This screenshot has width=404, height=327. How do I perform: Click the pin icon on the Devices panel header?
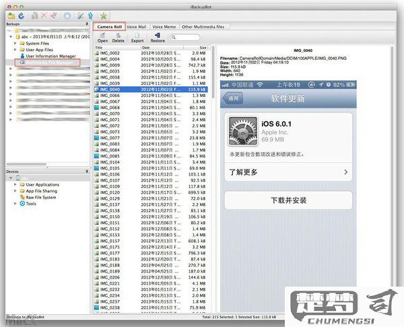87,171
